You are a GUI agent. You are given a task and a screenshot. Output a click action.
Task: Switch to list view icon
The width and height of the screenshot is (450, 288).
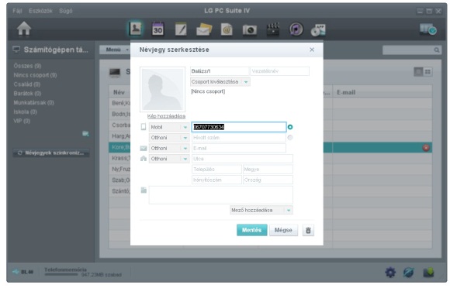418,71
